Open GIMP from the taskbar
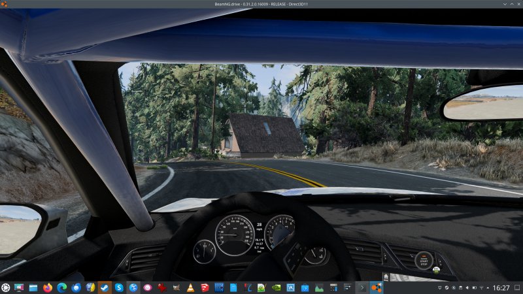Screen dimensions: 523x294 pyautogui.click(x=176, y=287)
